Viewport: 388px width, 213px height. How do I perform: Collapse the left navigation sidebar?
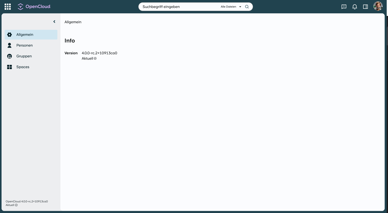pyautogui.click(x=54, y=22)
